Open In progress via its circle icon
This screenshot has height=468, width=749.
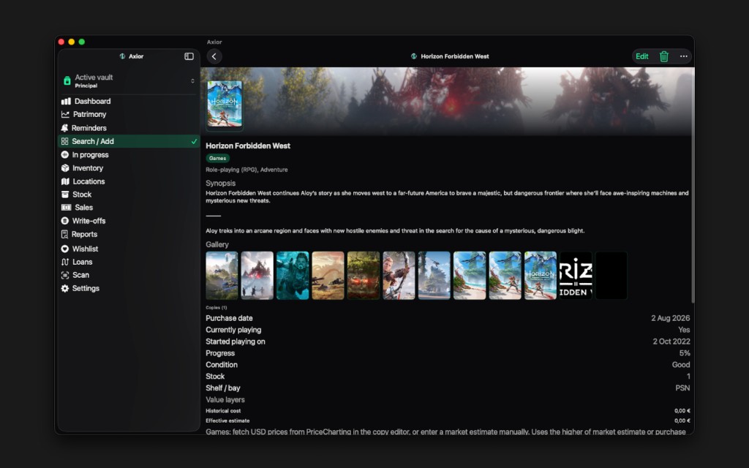coord(65,155)
